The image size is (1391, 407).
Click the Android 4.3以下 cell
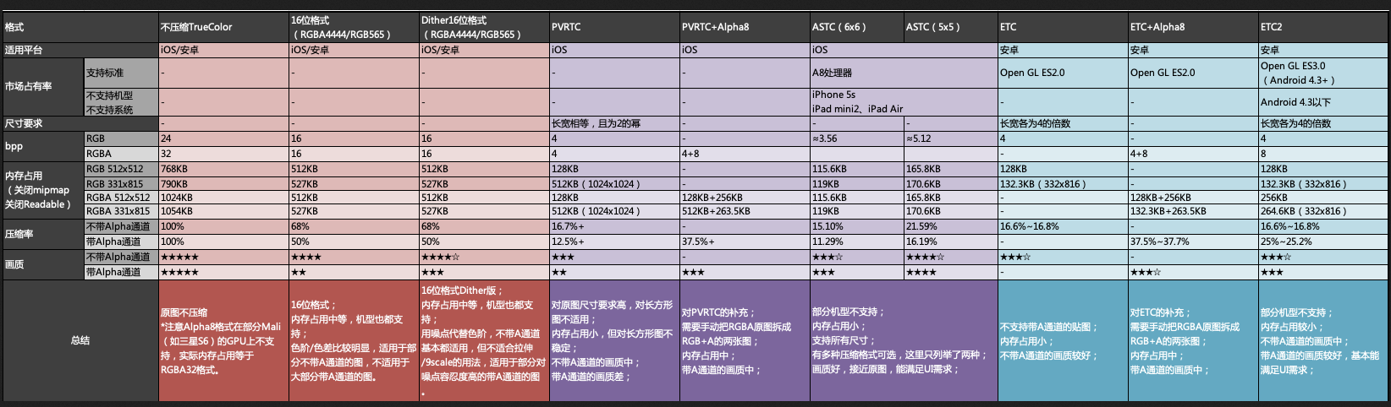click(1323, 102)
